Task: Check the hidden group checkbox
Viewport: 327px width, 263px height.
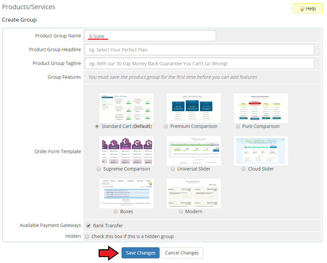Action: click(x=87, y=236)
